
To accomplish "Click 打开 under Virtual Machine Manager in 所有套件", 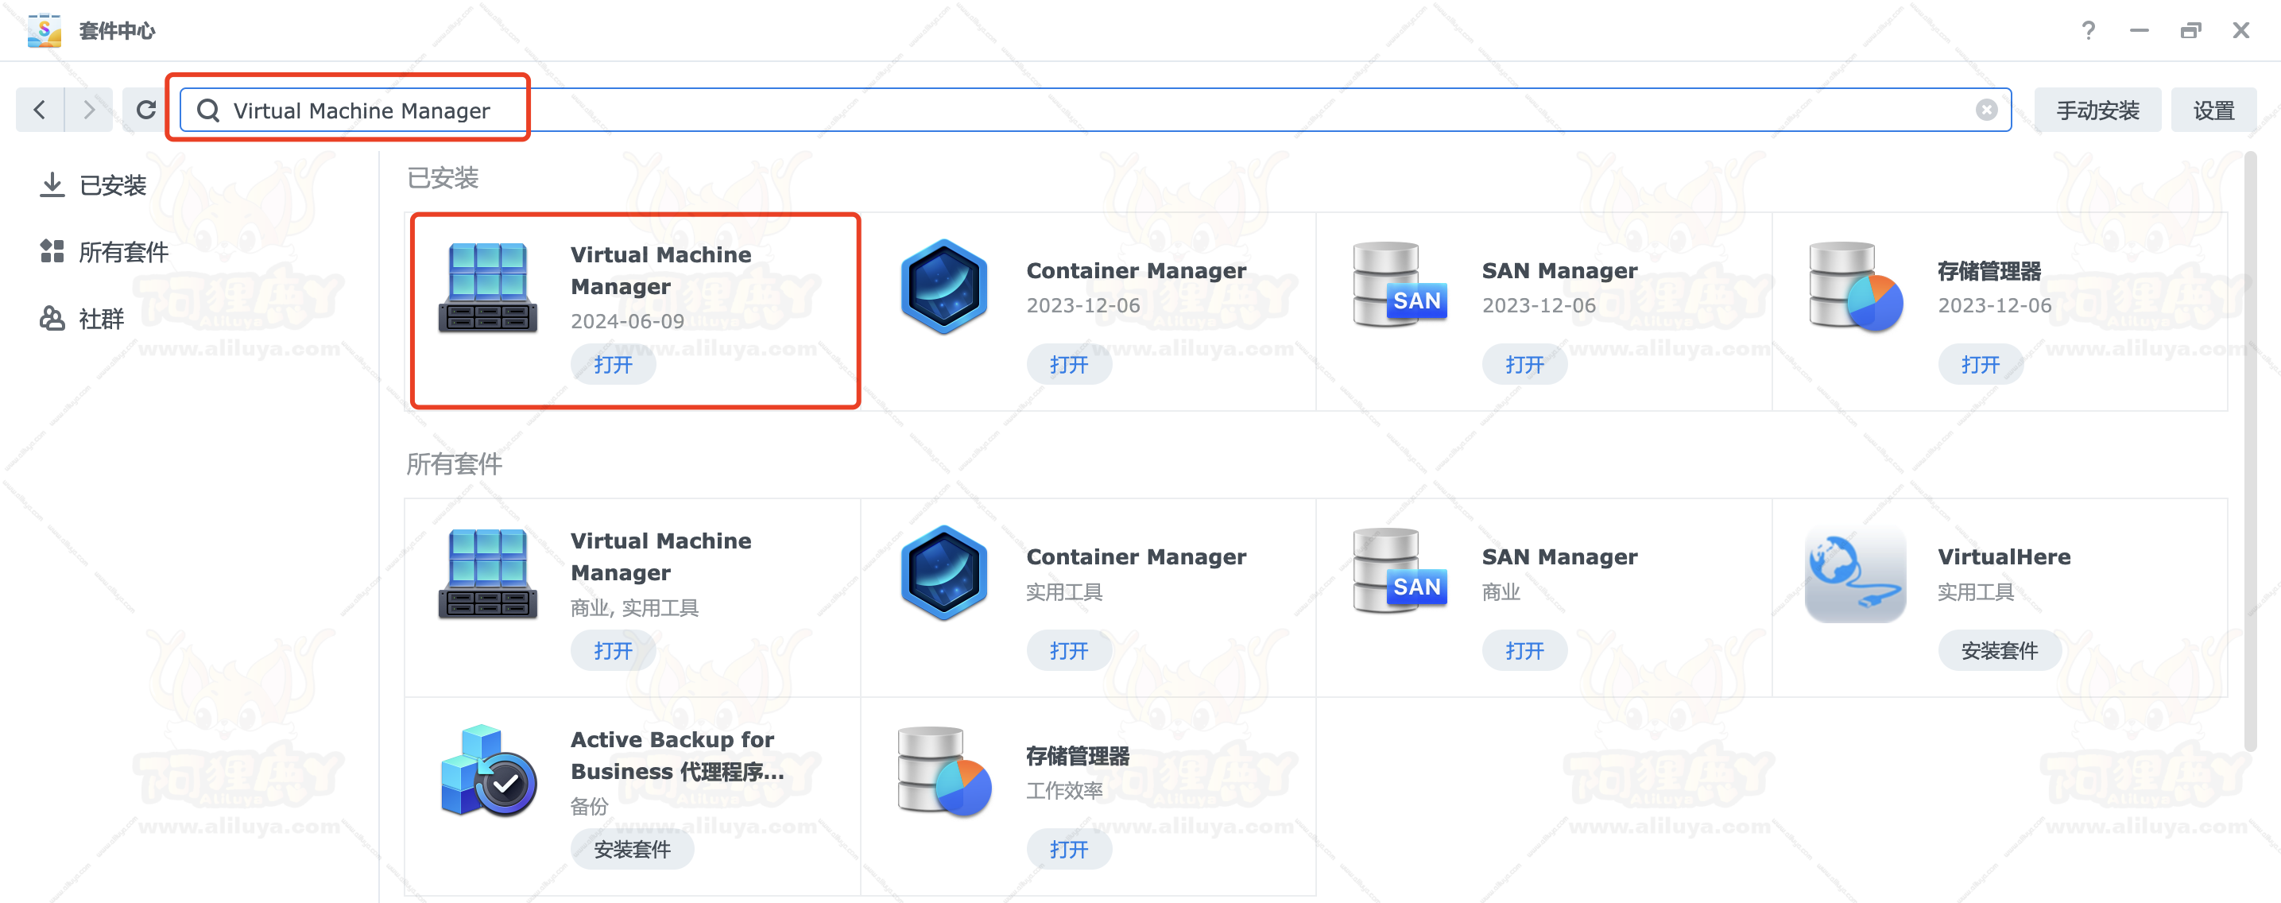I will 613,649.
